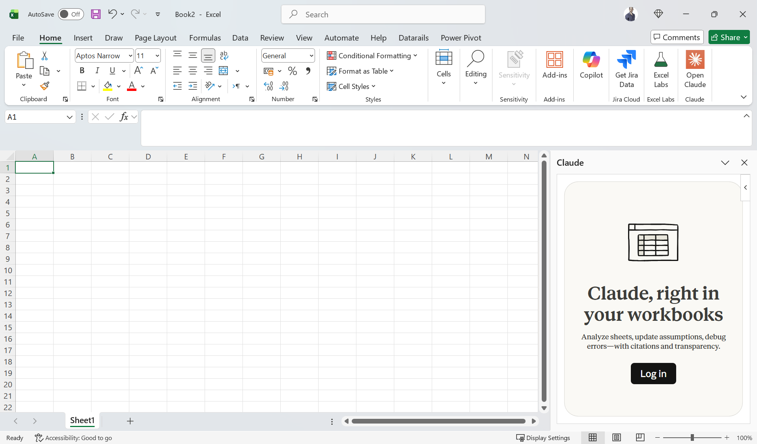This screenshot has width=757, height=444.
Task: Toggle Bold formatting
Action: 82,70
